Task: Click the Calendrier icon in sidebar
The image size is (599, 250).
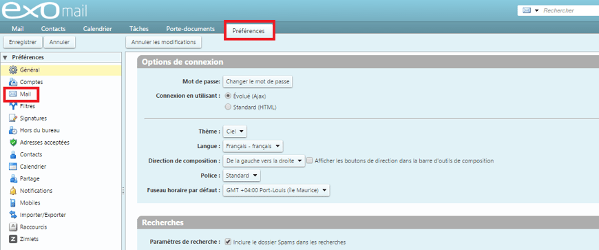Action: 13,167
